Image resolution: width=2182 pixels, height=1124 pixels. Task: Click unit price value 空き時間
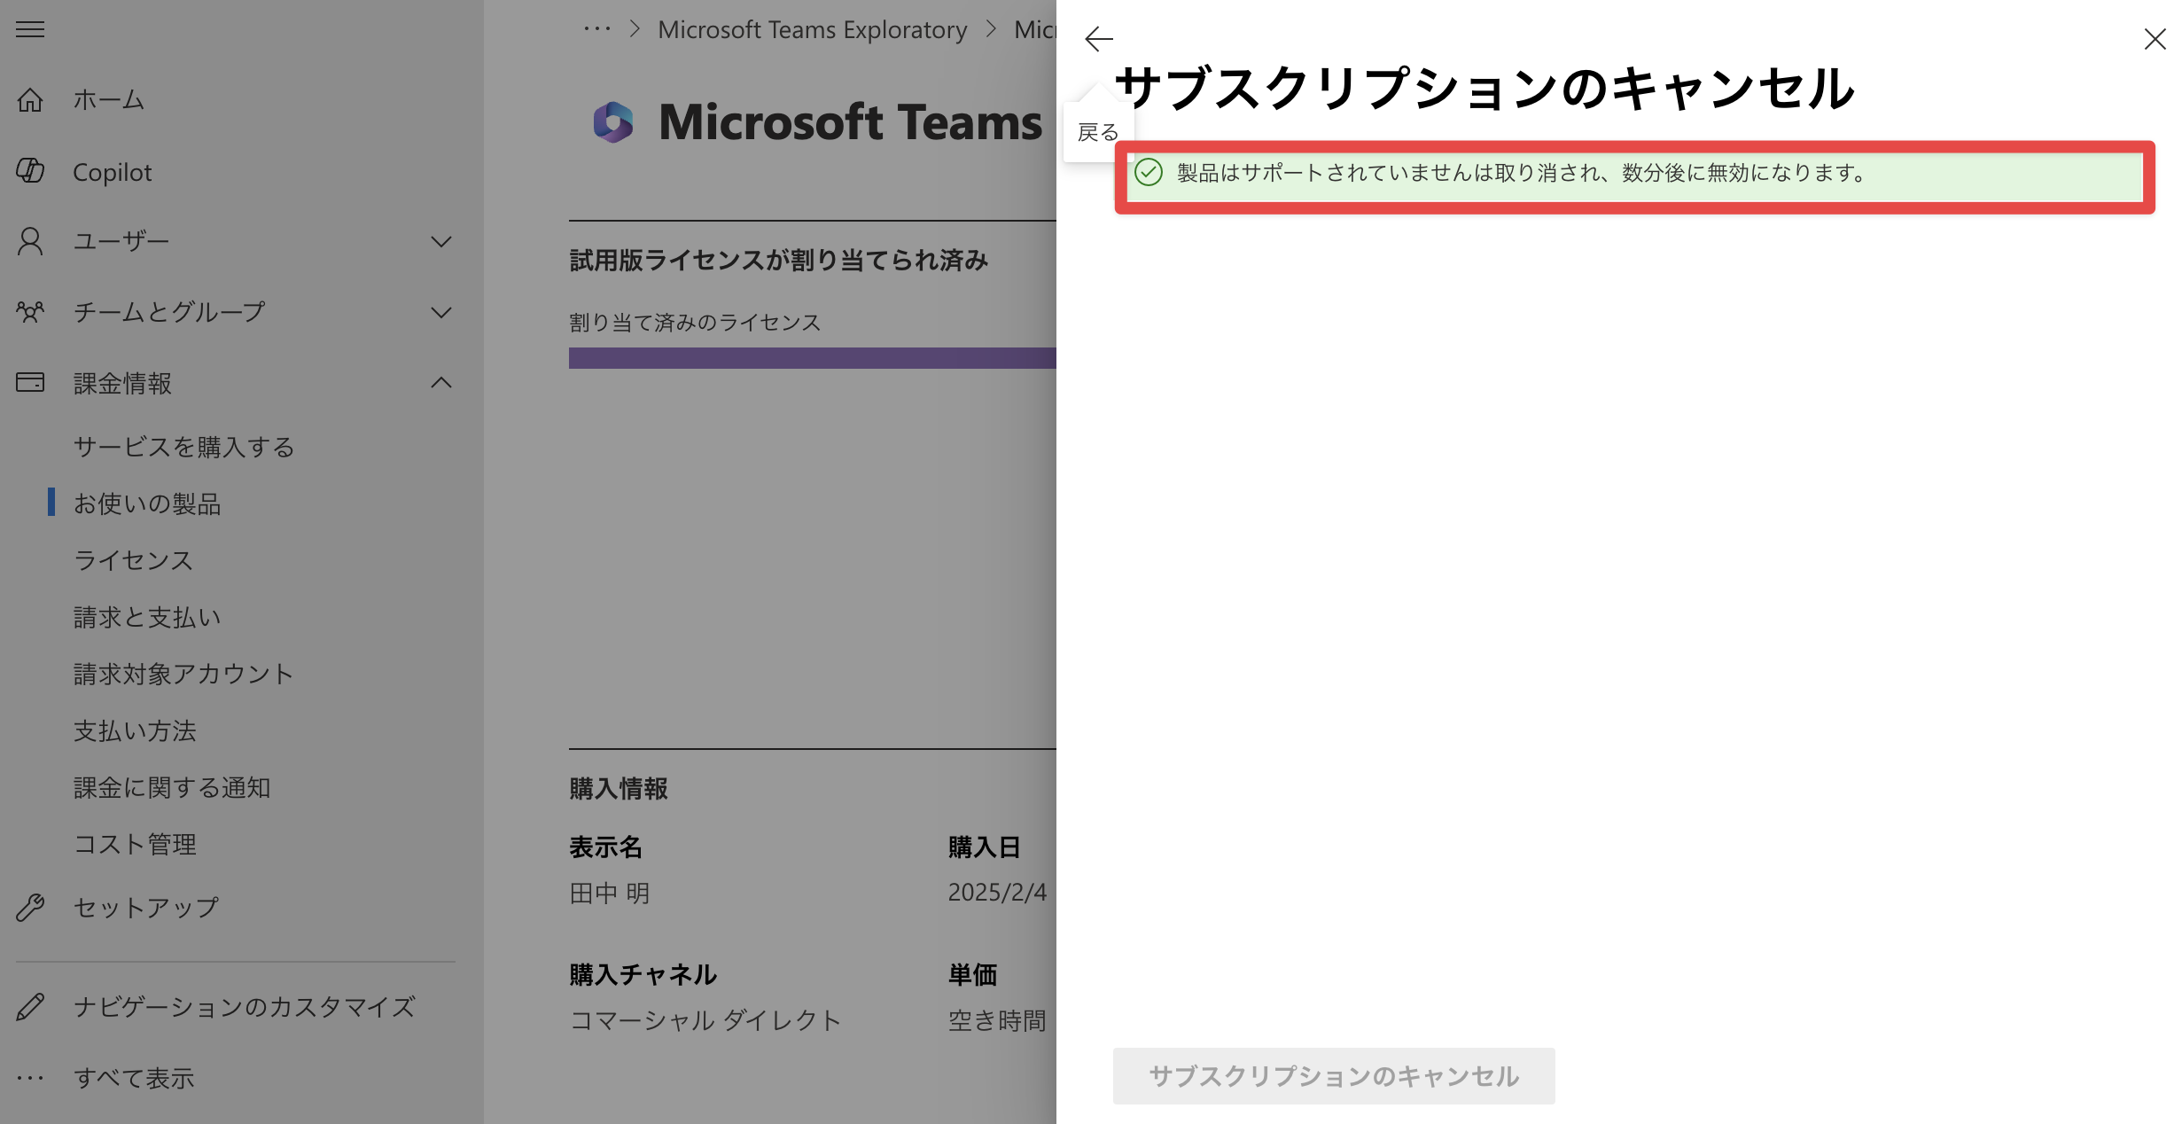click(997, 1020)
